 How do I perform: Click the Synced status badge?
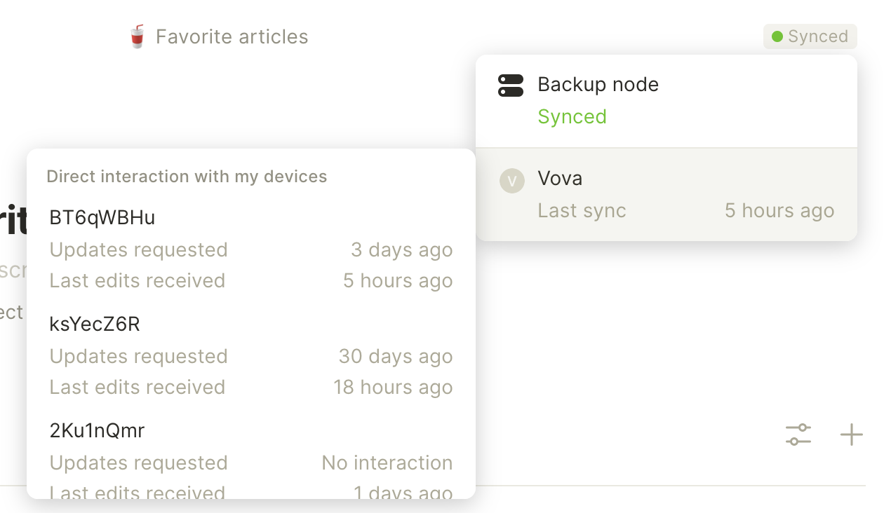click(810, 36)
